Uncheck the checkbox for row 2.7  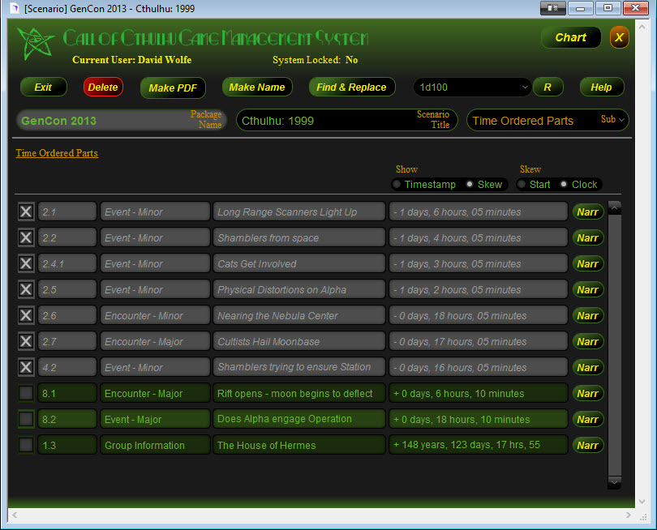pyautogui.click(x=26, y=341)
